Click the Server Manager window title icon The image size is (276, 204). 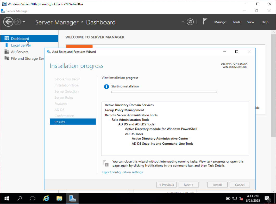3,11
